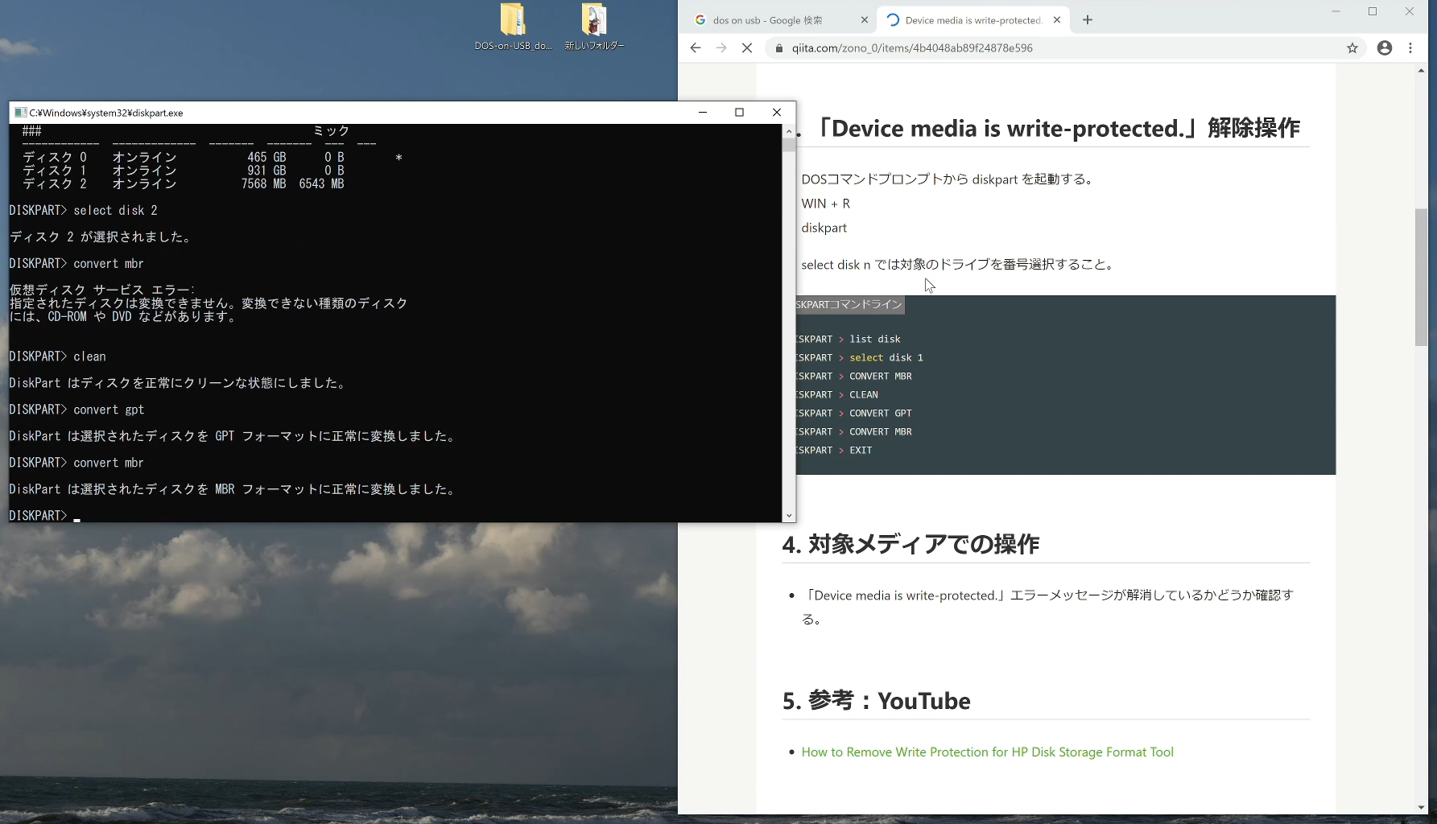
Task: Click the '4. 対象メディアでの操作' heading
Action: (x=911, y=544)
